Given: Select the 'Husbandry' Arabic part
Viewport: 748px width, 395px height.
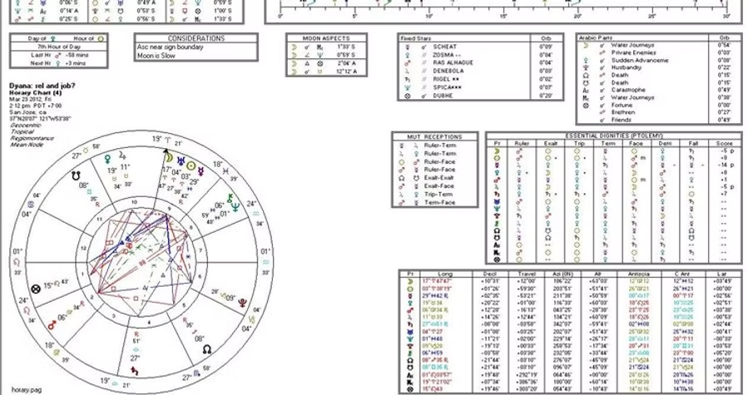Looking at the screenshot, I should (x=627, y=67).
